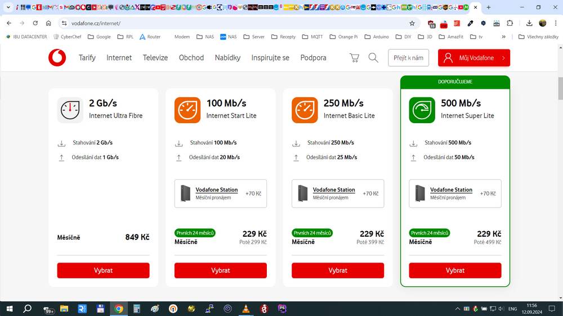
Task: Open the CyberChef bookmark
Action: [x=67, y=37]
